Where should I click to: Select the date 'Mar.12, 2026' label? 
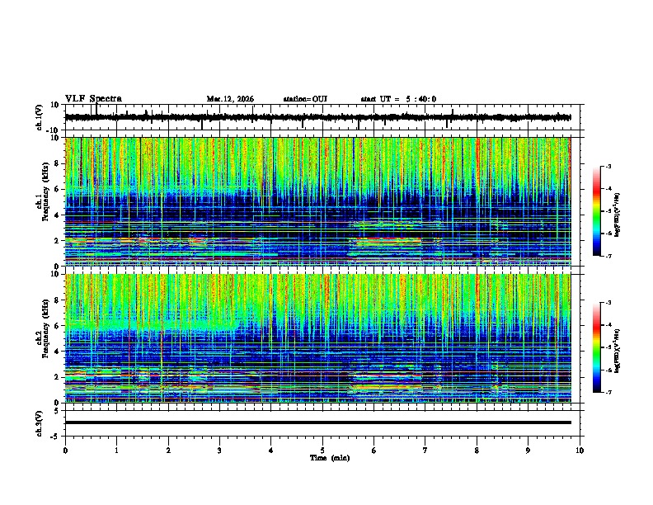[230, 99]
